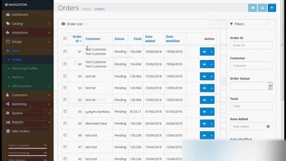Open the Date Added calendar picker
This screenshot has height=161, width=286.
click(268, 126)
